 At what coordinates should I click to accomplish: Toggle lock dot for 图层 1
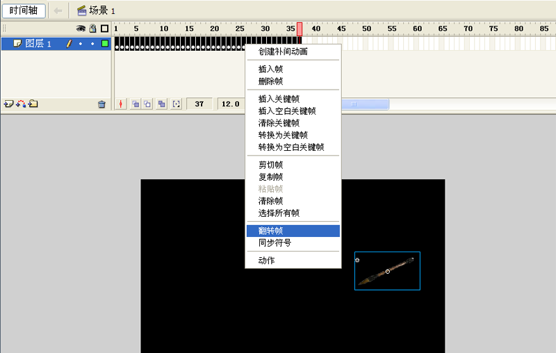click(x=92, y=44)
